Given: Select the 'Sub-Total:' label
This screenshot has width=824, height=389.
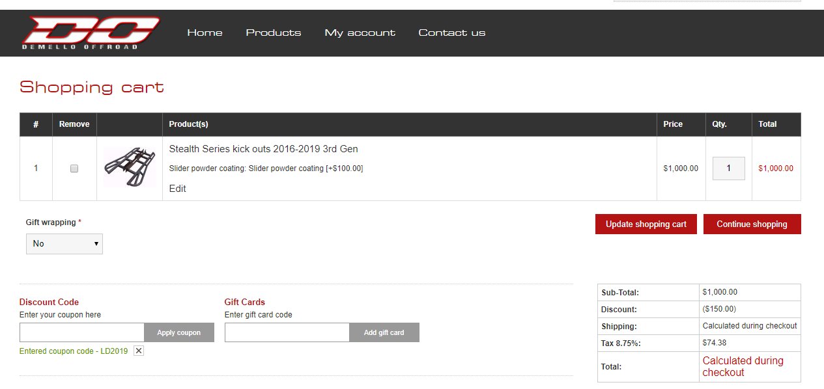Looking at the screenshot, I should (620, 293).
